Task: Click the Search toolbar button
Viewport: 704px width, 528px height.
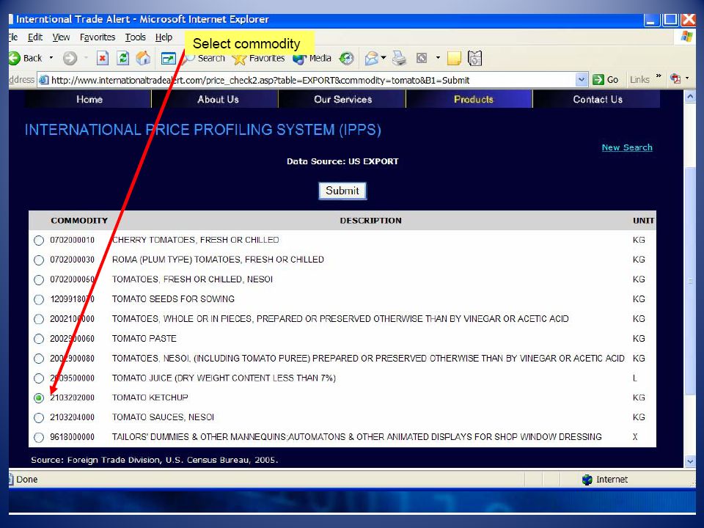Action: (205, 59)
